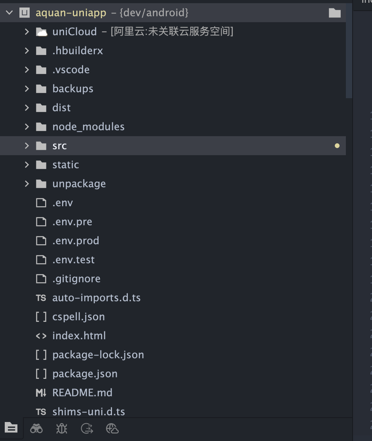
Task: Open the globe cloud panel icon
Action: pos(112,428)
